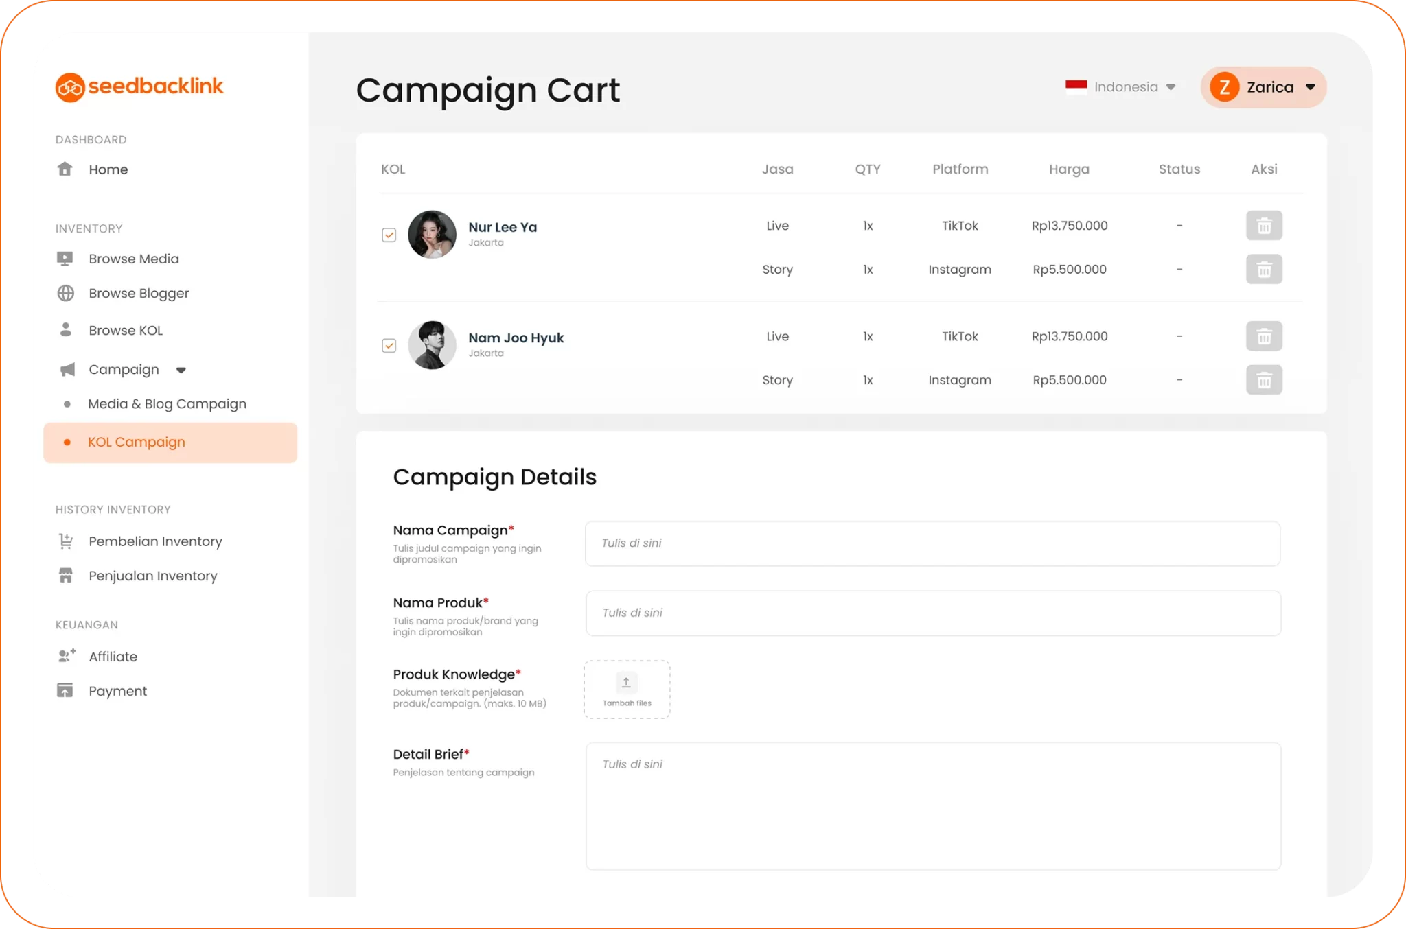Click the Browse Blogger globe icon
Viewport: 1406px width, 929px height.
pyautogui.click(x=66, y=294)
